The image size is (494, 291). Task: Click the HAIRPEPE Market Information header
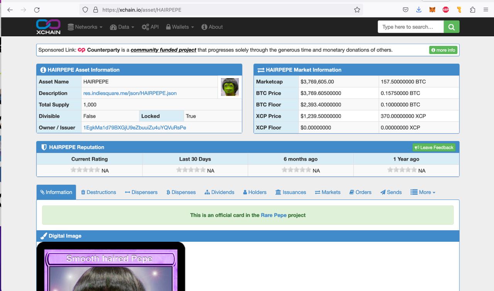coord(357,70)
